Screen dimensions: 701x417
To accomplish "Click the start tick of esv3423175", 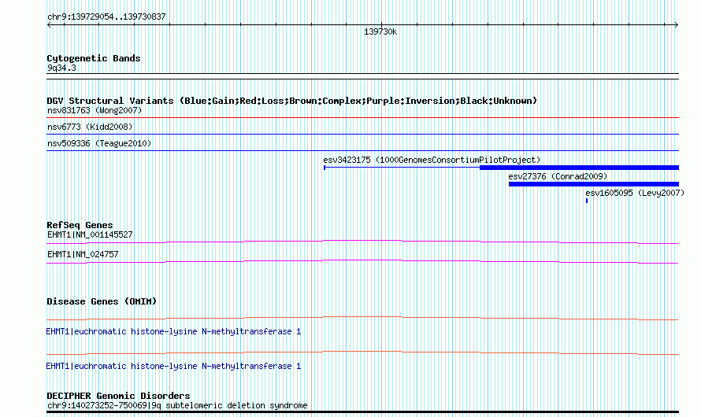I will [x=325, y=168].
